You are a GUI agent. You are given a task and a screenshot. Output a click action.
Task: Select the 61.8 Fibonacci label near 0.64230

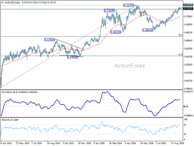[x=180, y=55]
